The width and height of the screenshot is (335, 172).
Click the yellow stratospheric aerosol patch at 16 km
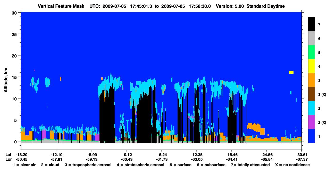tap(291, 72)
